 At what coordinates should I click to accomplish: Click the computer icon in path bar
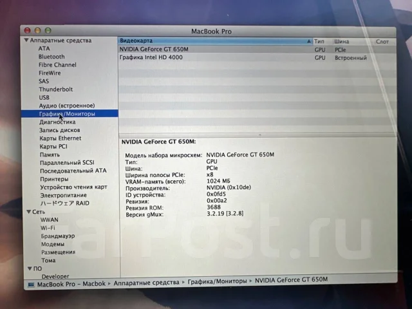click(31, 285)
